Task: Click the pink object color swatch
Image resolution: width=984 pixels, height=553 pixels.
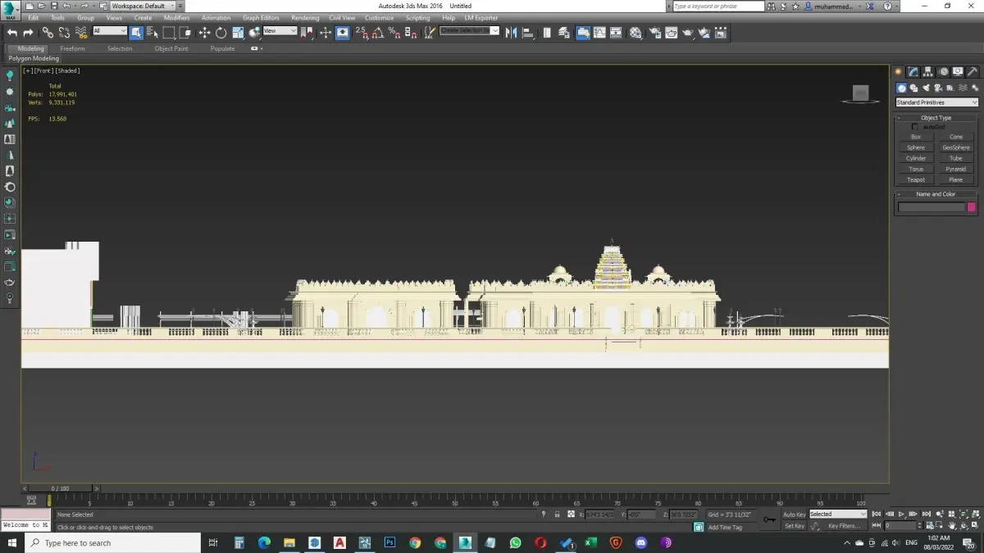Action: pyautogui.click(x=973, y=207)
